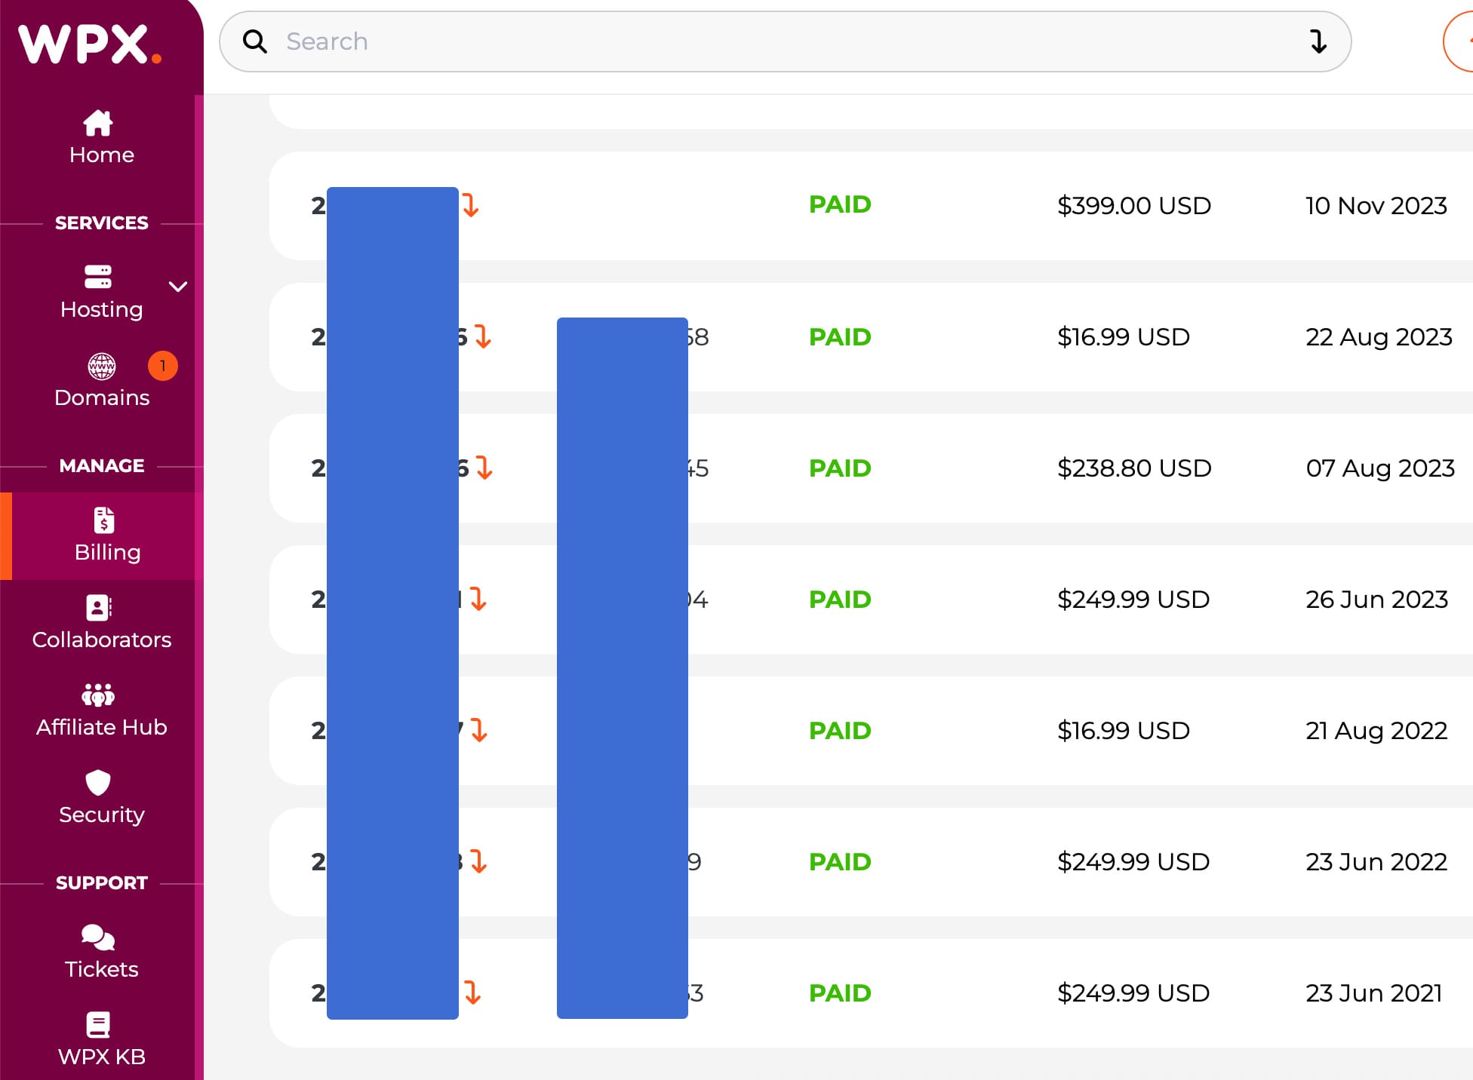Click the Domains notification badge
Screen dimensions: 1473x1080
(x=162, y=367)
